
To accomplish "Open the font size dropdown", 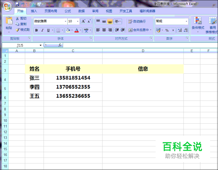I will point(77,21).
